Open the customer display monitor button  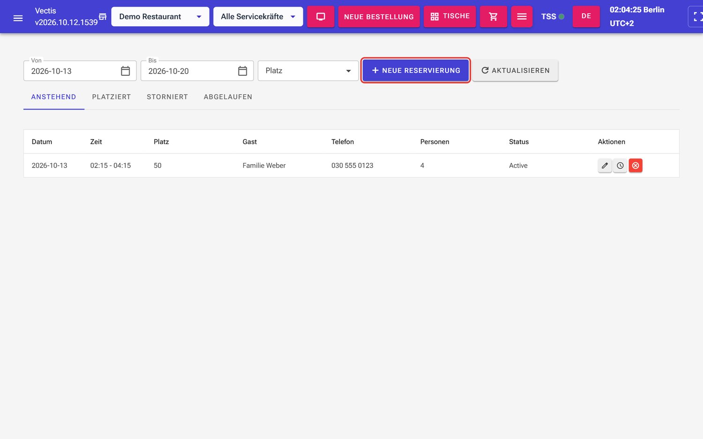[x=321, y=16]
